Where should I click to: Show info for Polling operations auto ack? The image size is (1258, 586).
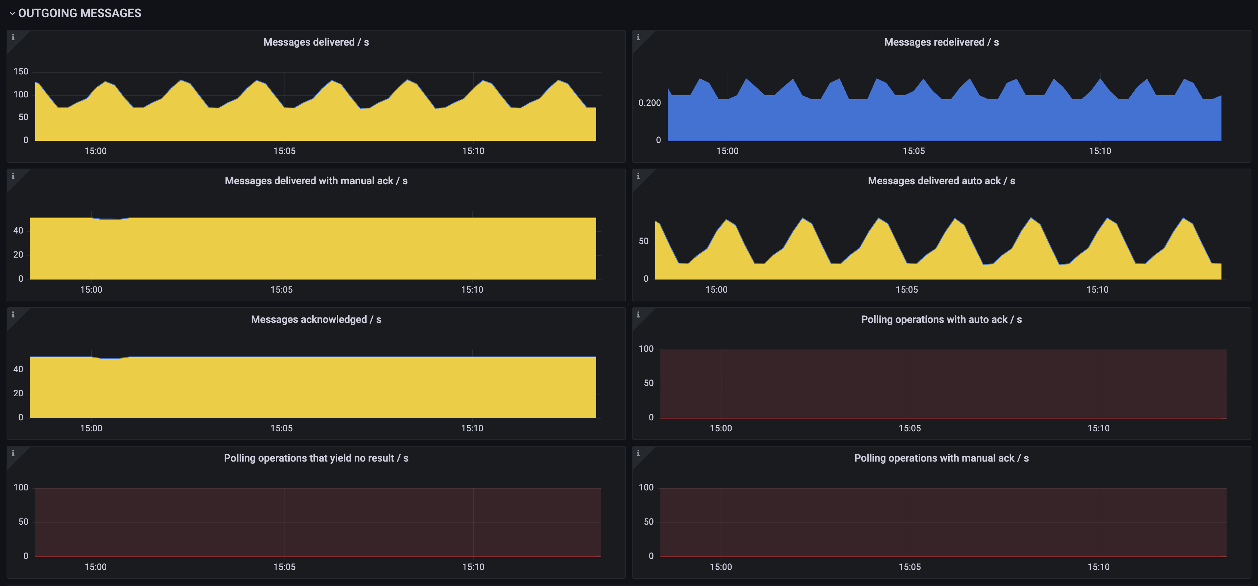point(638,315)
